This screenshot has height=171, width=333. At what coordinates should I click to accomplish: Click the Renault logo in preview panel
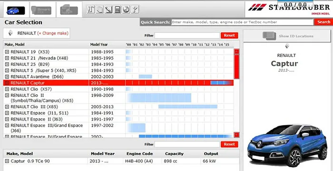point(287,46)
